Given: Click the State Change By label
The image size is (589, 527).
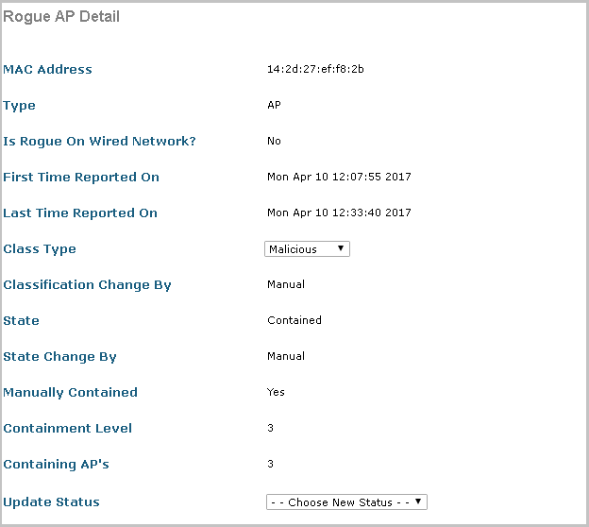Looking at the screenshot, I should click(59, 357).
